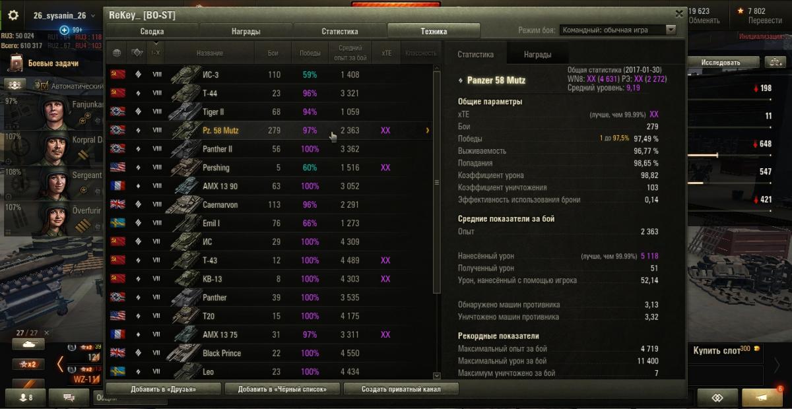Sort list by Победы column header
Viewport: 792px width, 409px height.
[310, 53]
